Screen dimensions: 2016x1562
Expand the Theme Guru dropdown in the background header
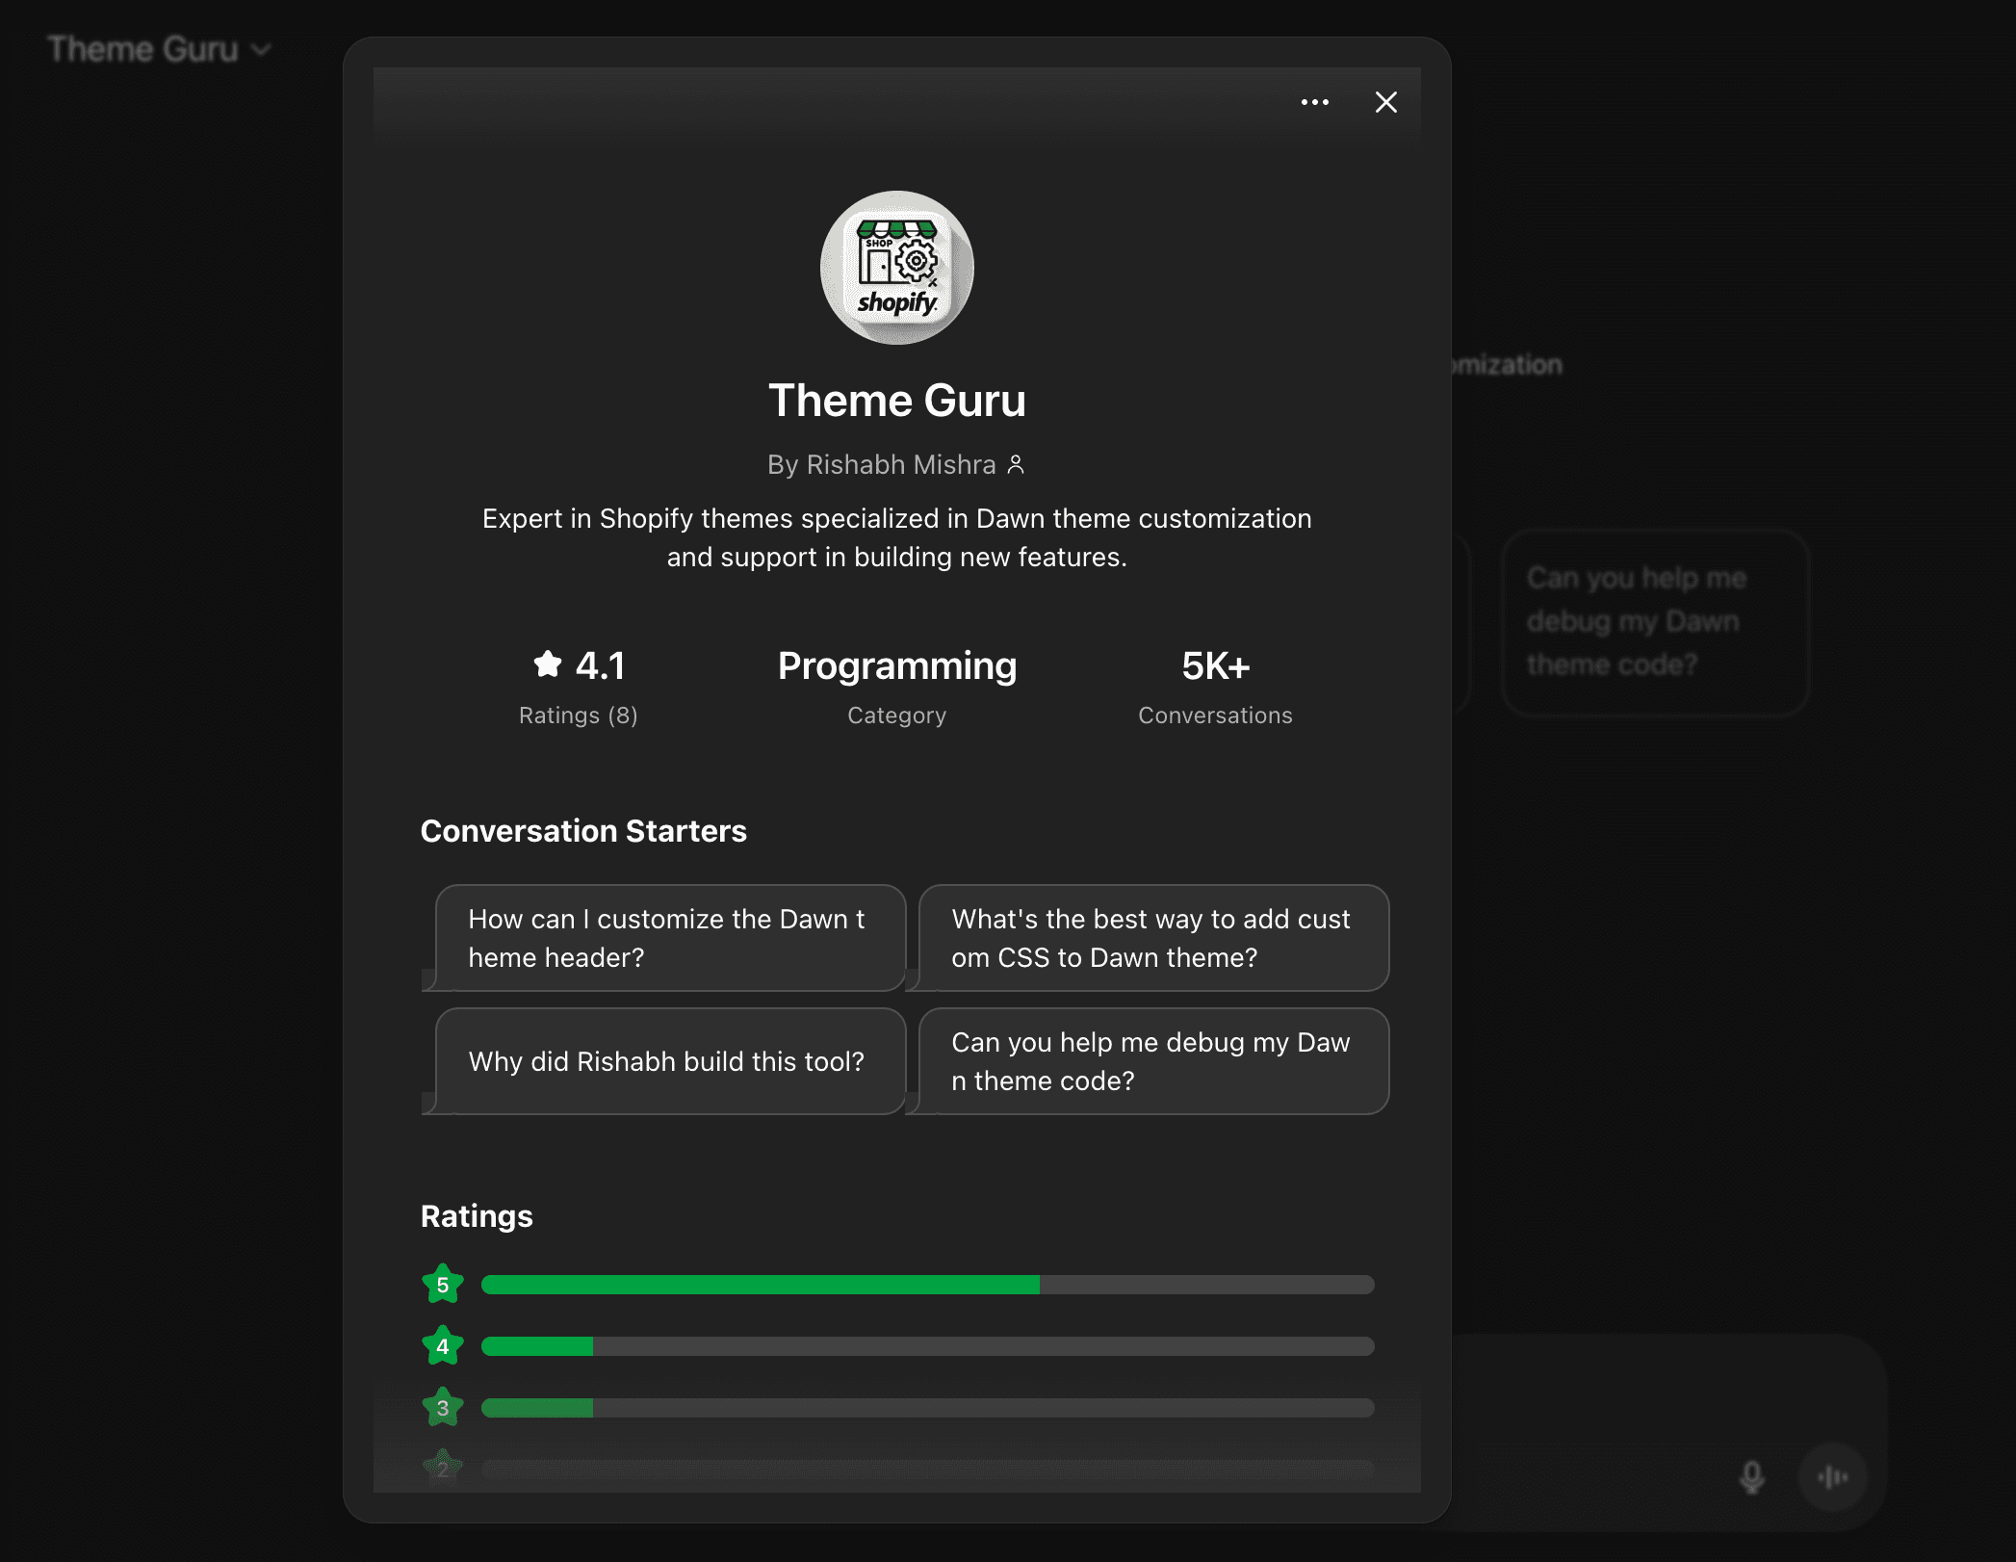160,49
